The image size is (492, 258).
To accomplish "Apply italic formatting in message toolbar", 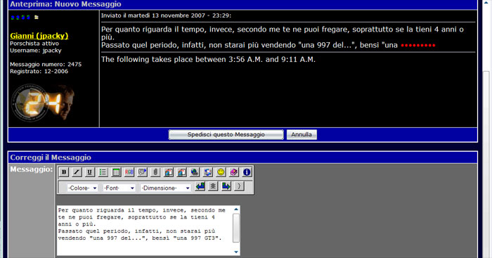I will 77,172.
